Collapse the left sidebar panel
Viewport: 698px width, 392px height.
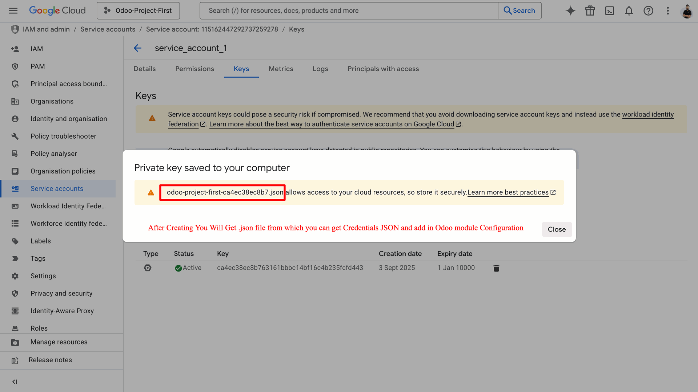pyautogui.click(x=15, y=381)
